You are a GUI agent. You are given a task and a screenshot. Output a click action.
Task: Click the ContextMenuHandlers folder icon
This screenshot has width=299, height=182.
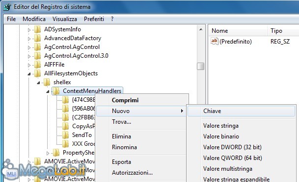pos(56,91)
